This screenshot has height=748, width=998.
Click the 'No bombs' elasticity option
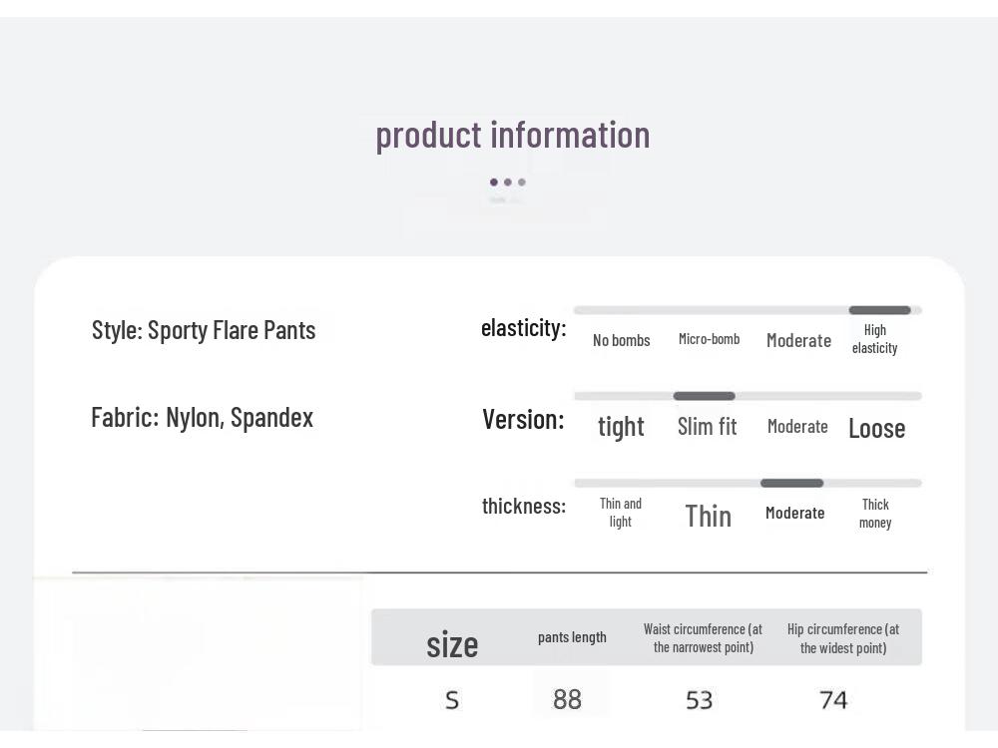click(x=621, y=340)
